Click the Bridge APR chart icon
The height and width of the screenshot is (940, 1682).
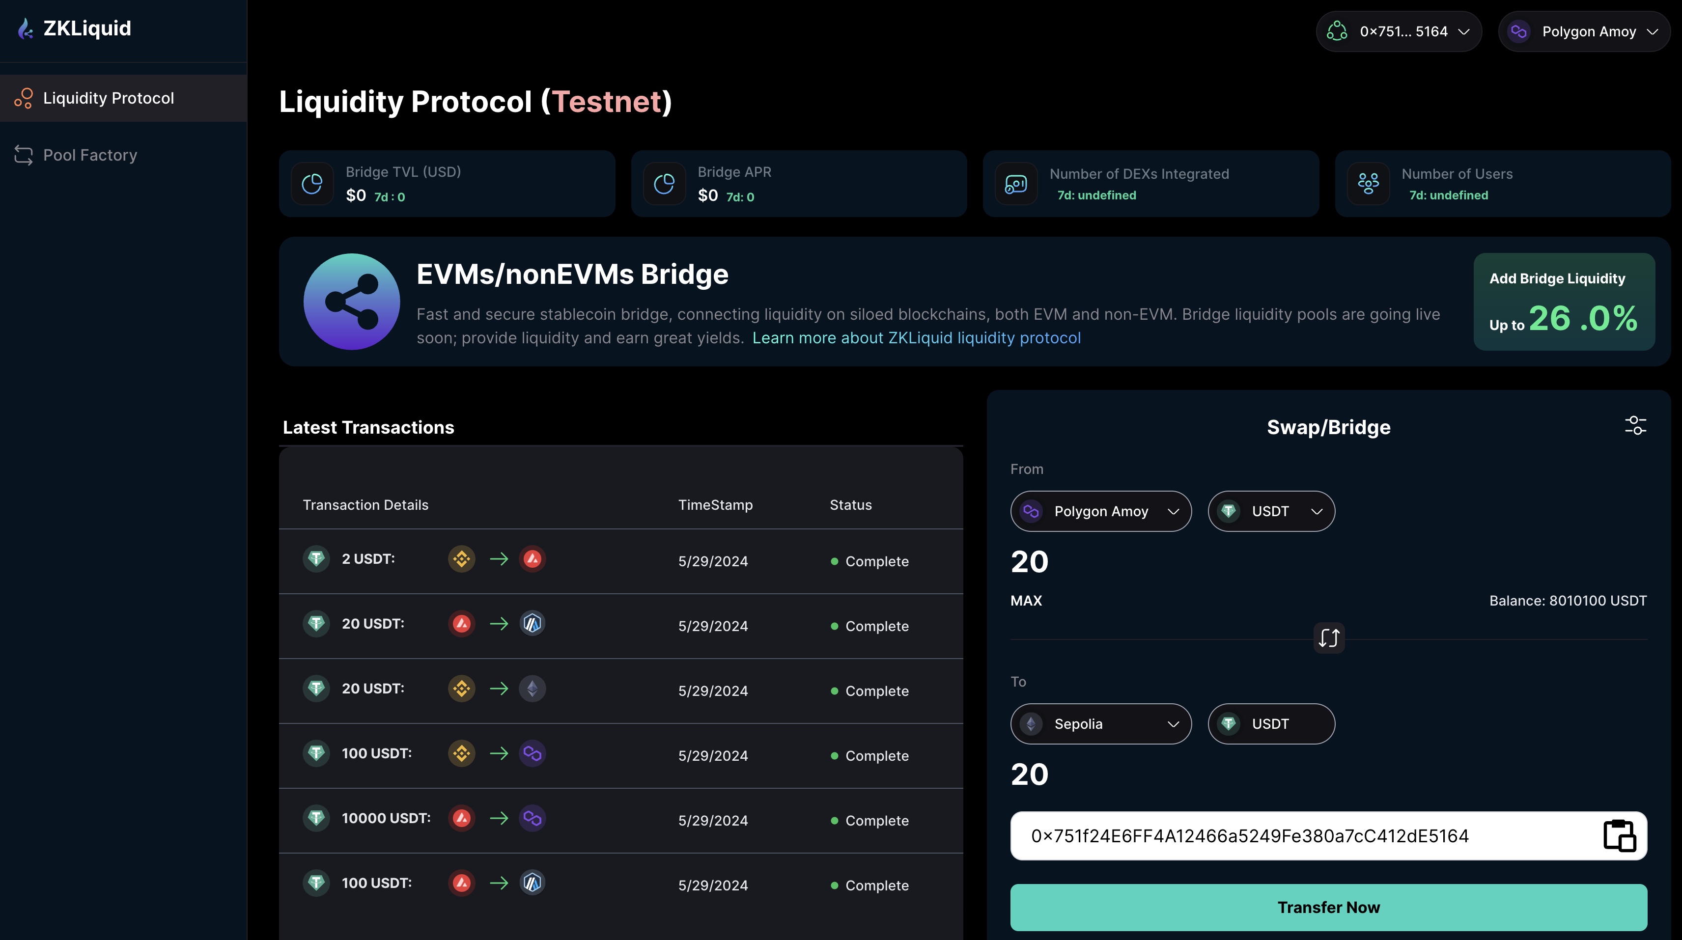[x=664, y=184]
